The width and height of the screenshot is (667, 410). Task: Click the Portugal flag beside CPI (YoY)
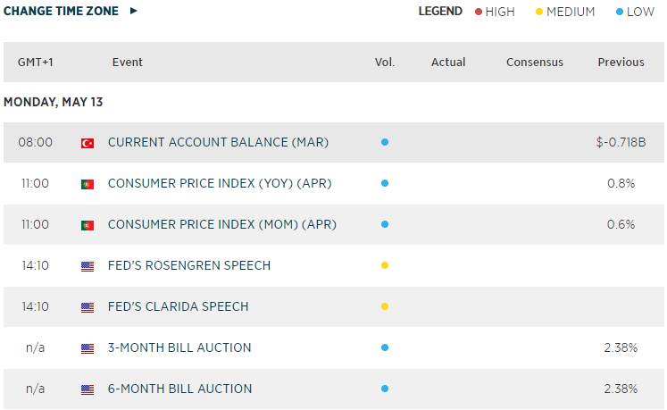88,184
